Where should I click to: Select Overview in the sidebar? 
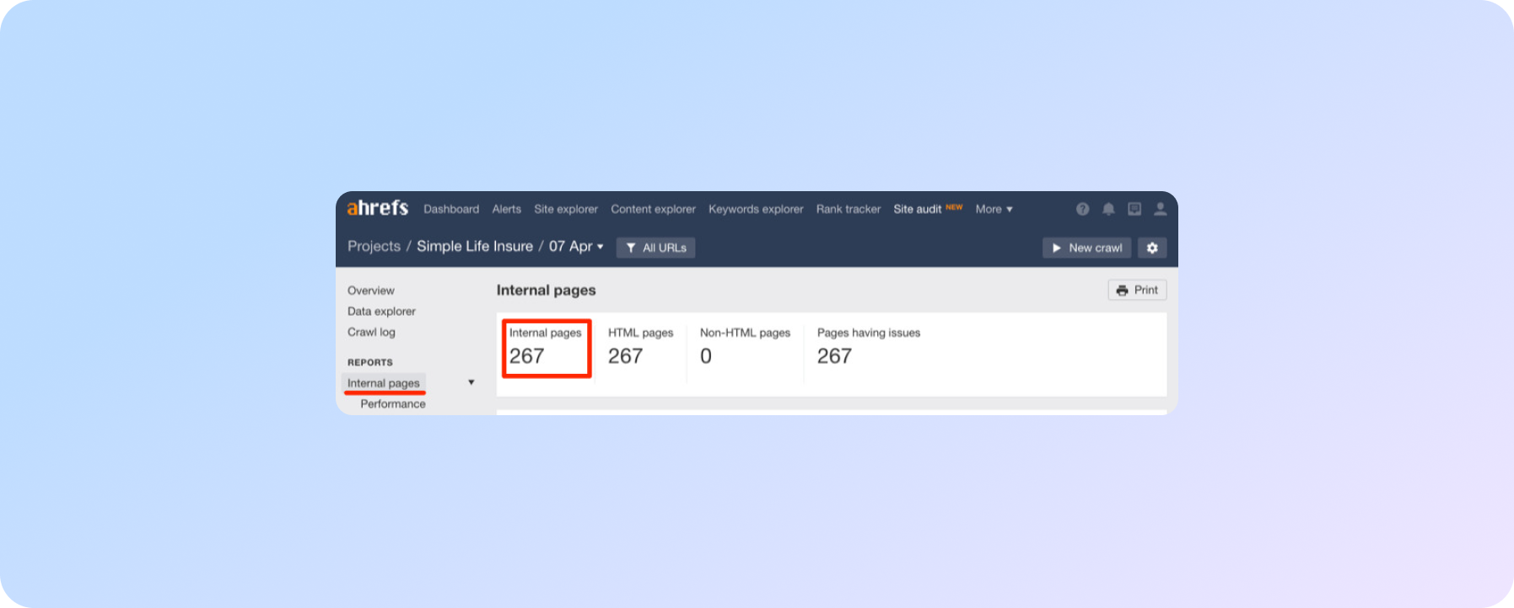[371, 291]
